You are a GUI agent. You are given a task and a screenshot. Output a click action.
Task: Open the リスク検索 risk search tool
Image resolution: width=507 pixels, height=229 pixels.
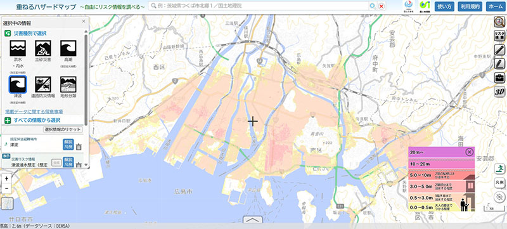(499, 36)
